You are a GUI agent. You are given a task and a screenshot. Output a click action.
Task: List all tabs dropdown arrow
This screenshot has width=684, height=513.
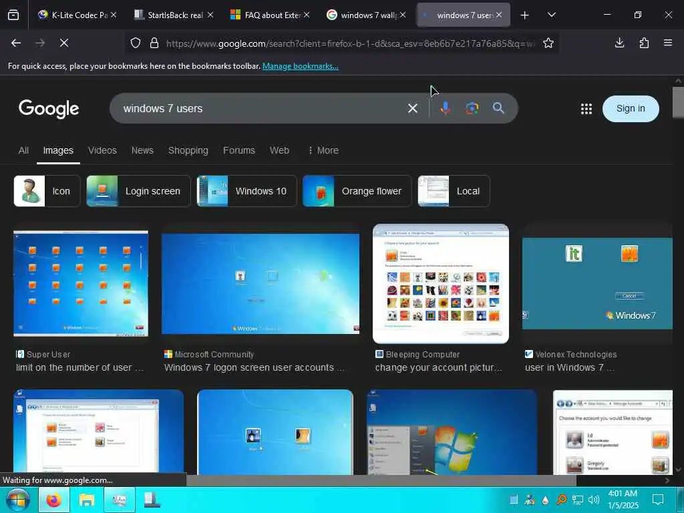pos(551,15)
